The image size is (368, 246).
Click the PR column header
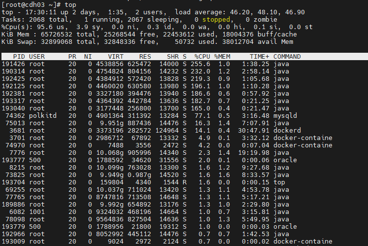pos(72,57)
